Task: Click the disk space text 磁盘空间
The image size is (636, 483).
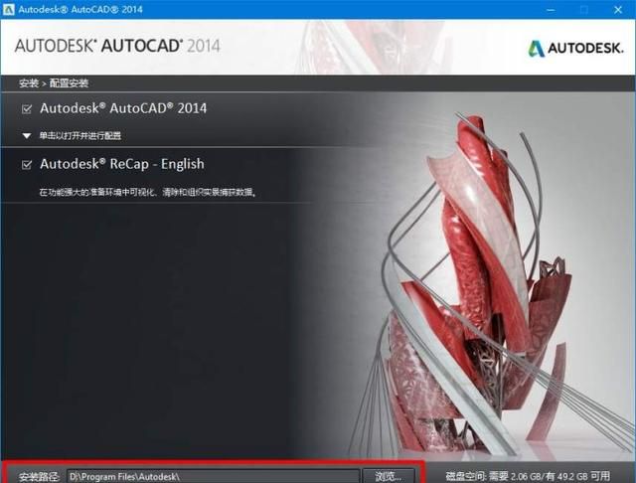Action: click(x=528, y=476)
